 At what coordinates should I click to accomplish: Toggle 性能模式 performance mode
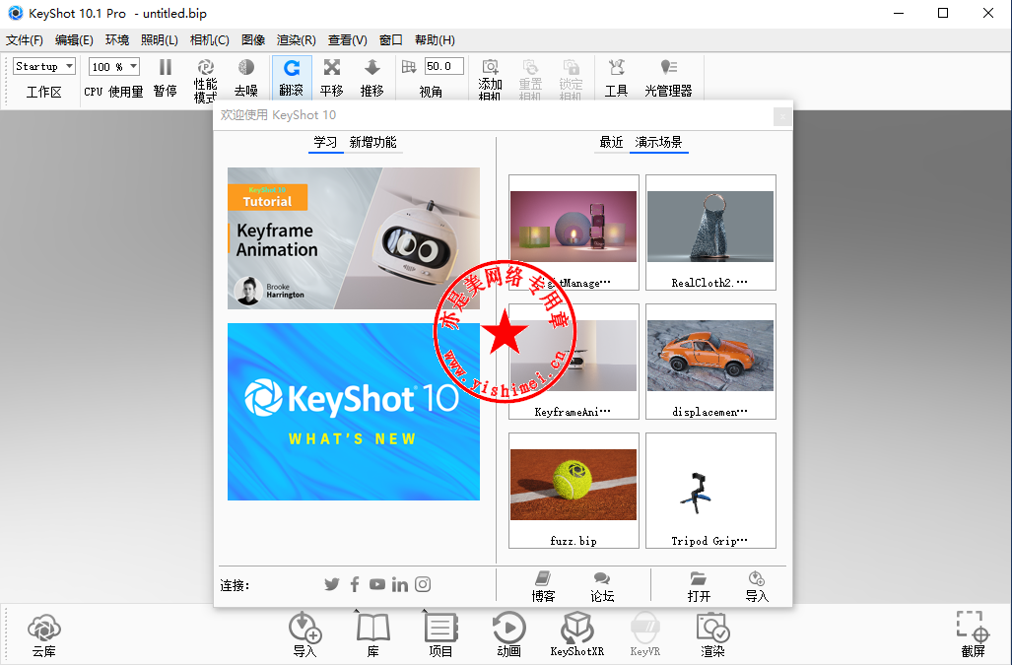pyautogui.click(x=205, y=80)
